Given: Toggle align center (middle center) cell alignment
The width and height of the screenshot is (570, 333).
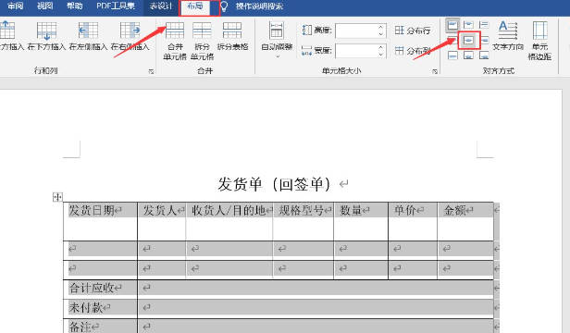Looking at the screenshot, I should [x=468, y=41].
